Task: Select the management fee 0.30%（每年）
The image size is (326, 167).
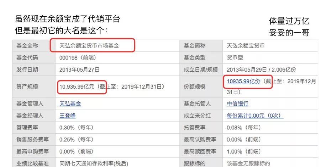Action: click(77, 127)
